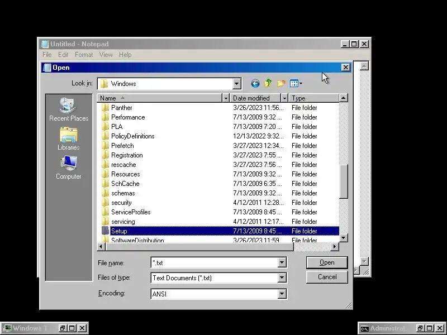This screenshot has width=447, height=335.
Task: Click the Open button
Action: pos(327,262)
